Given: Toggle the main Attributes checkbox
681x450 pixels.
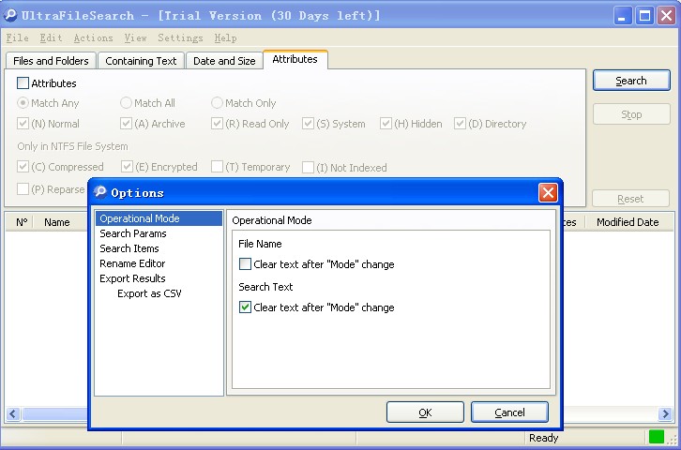Looking at the screenshot, I should click(23, 82).
